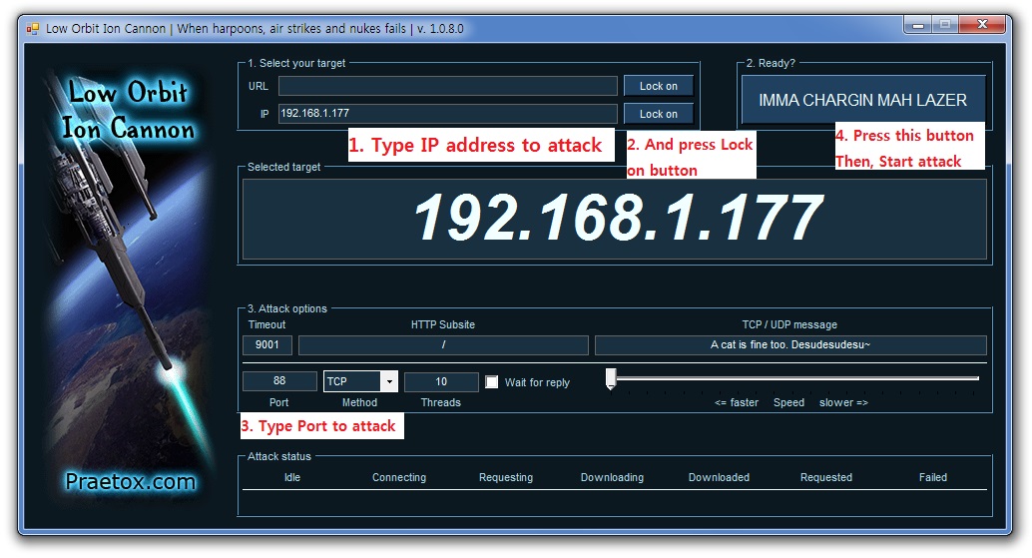Minimize the Low Orbit Ion Cannon window
Image resolution: width=1032 pixels, height=558 pixels.
[918, 24]
